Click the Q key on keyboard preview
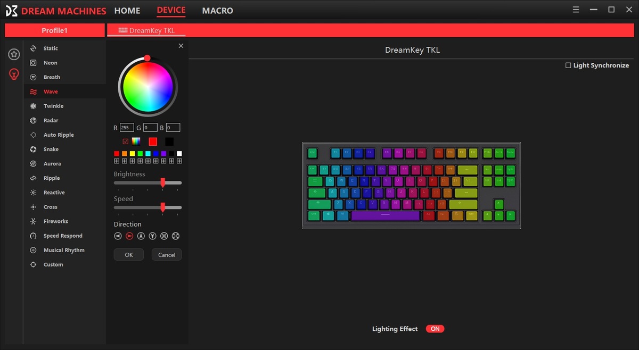Image resolution: width=639 pixels, height=350 pixels. click(x=330, y=181)
